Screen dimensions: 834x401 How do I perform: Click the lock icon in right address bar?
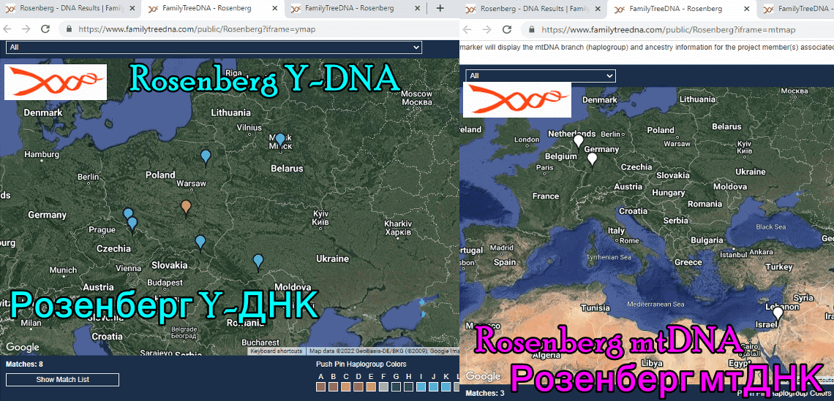click(531, 30)
